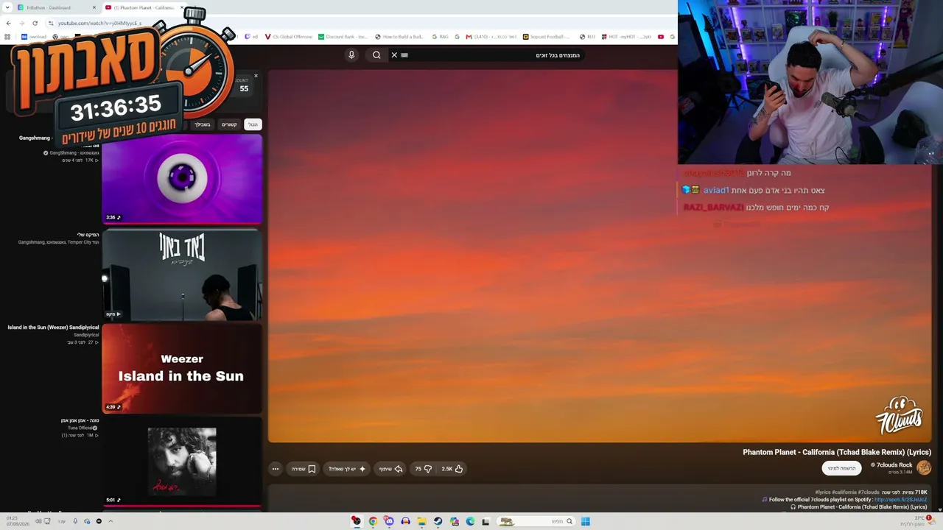Open Steam from the taskbar

click(x=438, y=521)
